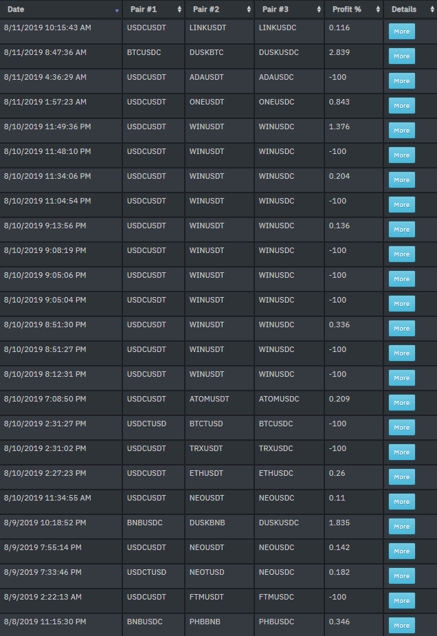Open More for 8/9/2019 7:55:14 PM row

tap(402, 551)
